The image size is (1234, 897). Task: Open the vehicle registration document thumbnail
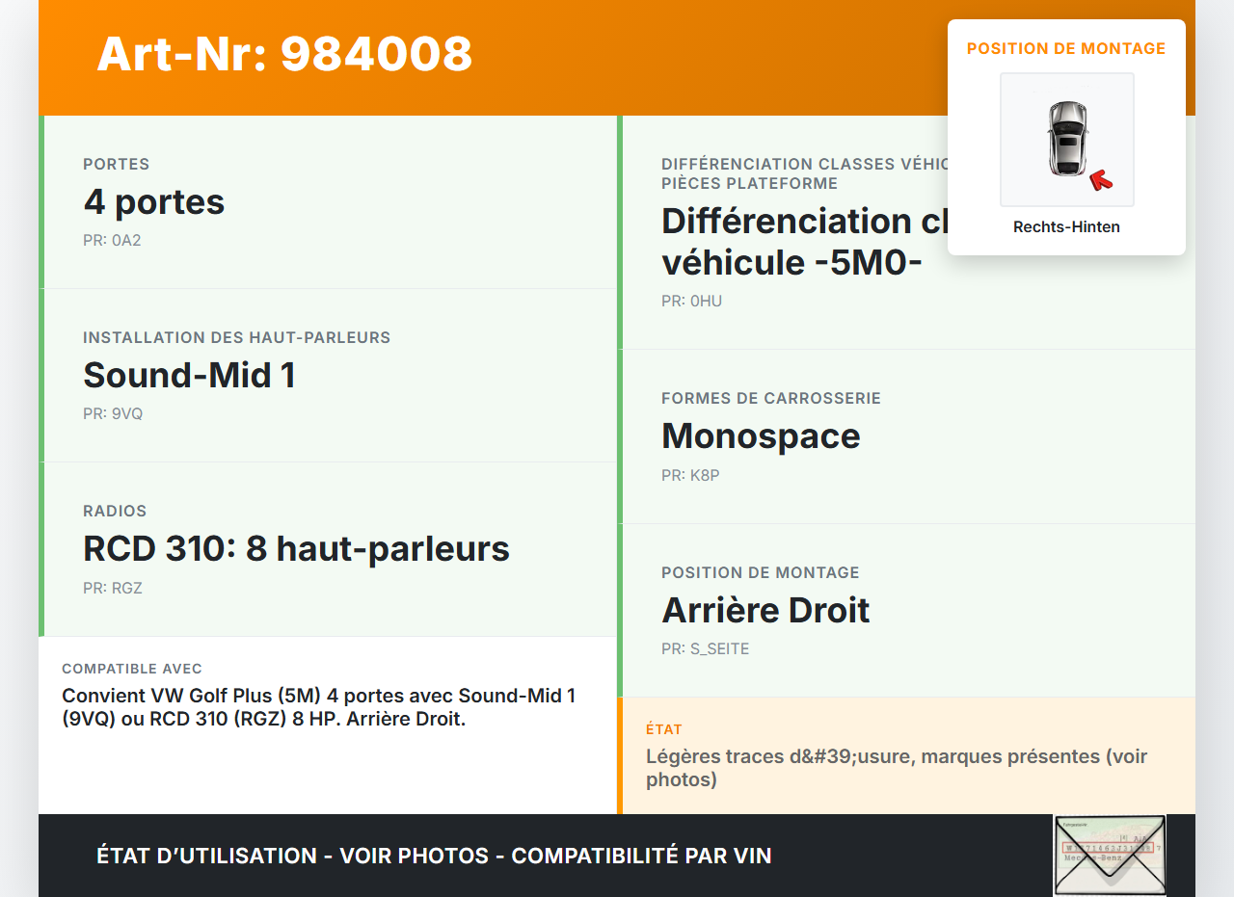1110,856
